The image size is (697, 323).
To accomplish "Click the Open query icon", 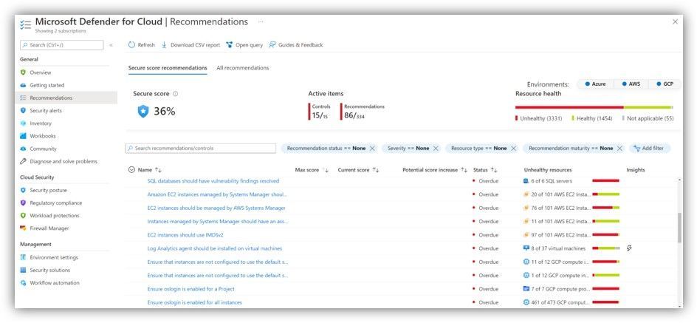I will click(x=230, y=45).
